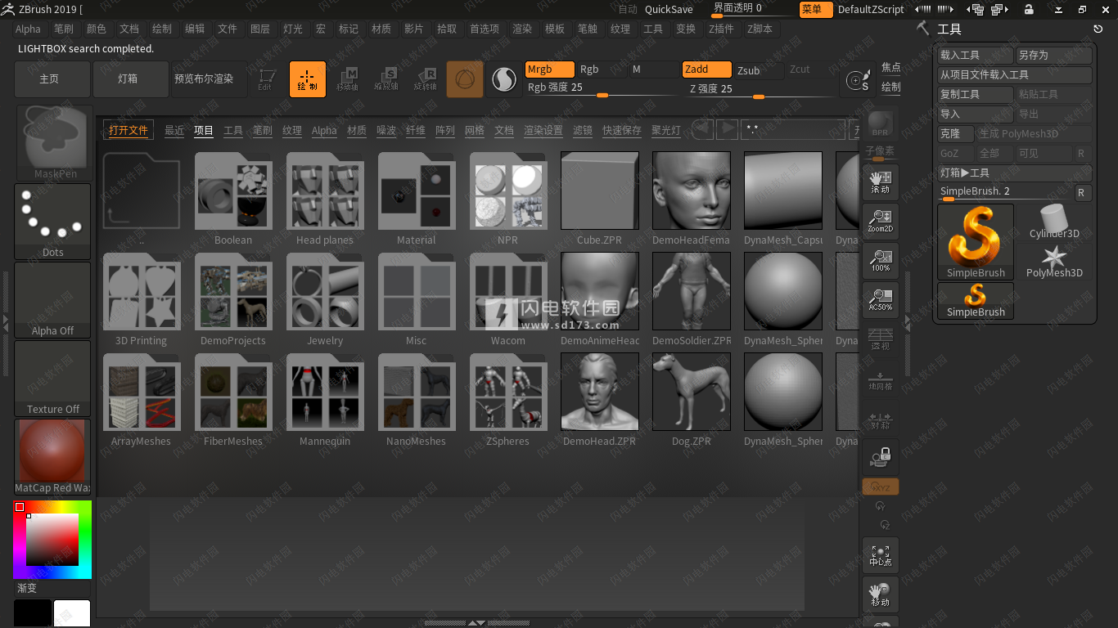Click the 对称 local symmetry icon

(x=881, y=419)
